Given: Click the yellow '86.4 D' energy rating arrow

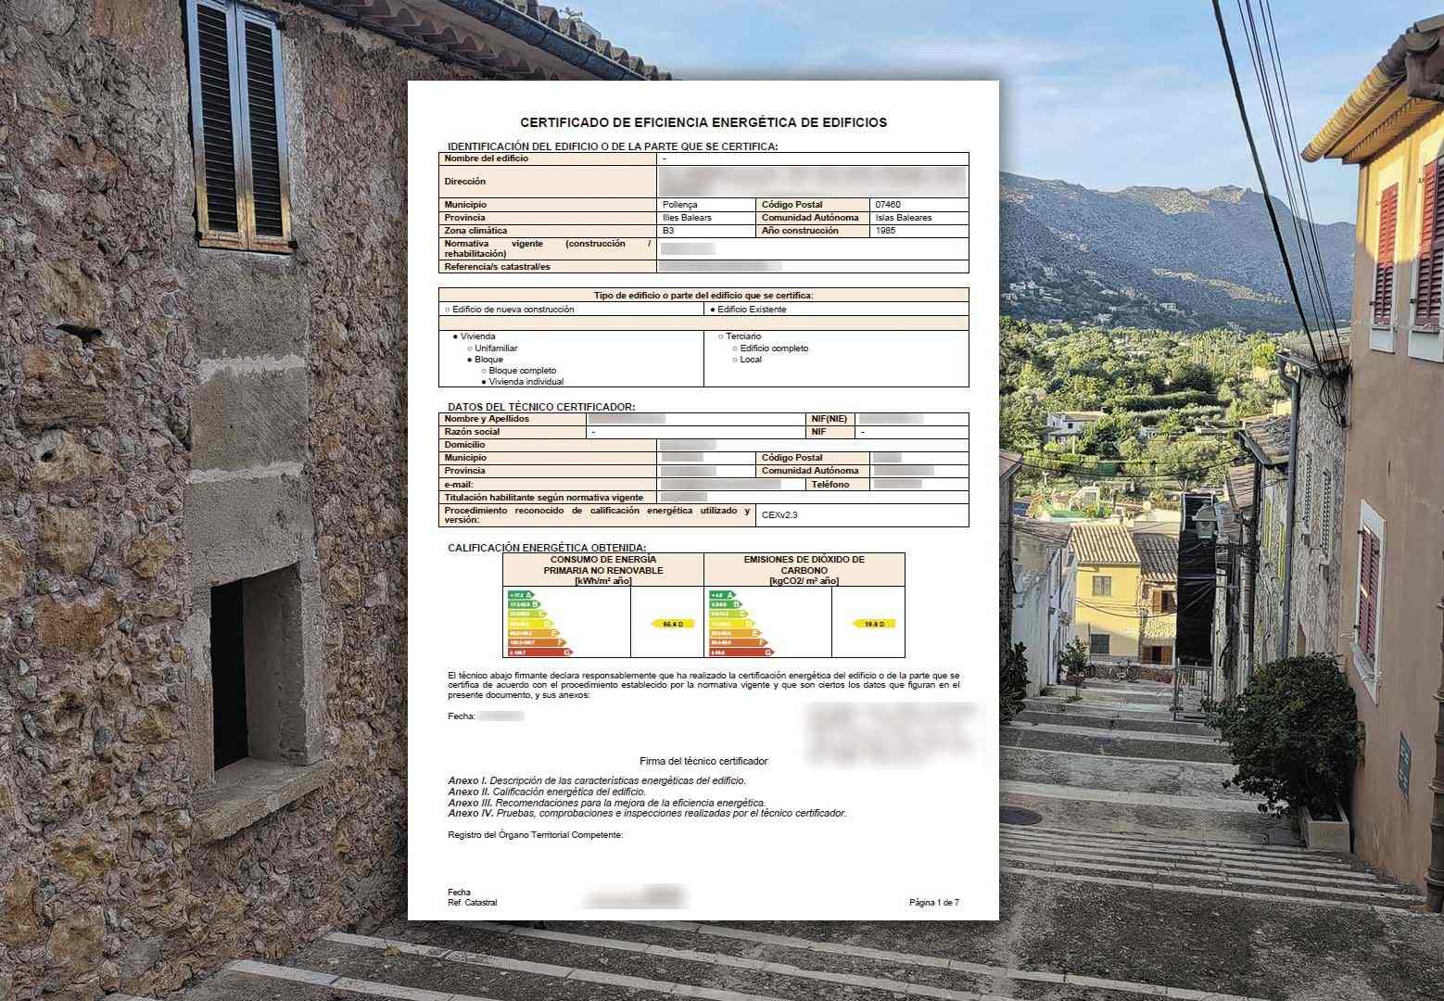Looking at the screenshot, I should pos(673,625).
